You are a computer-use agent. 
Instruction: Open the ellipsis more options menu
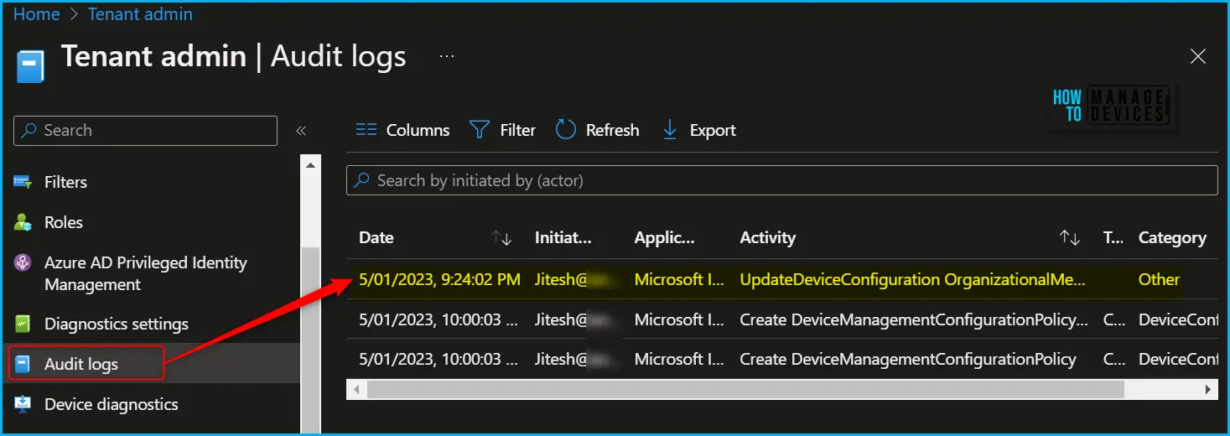(x=447, y=57)
